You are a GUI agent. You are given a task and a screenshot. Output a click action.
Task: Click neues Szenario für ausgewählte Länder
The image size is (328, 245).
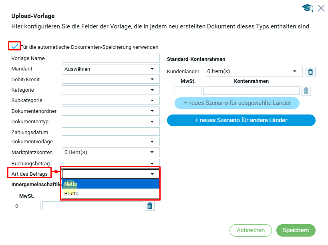click(x=237, y=103)
